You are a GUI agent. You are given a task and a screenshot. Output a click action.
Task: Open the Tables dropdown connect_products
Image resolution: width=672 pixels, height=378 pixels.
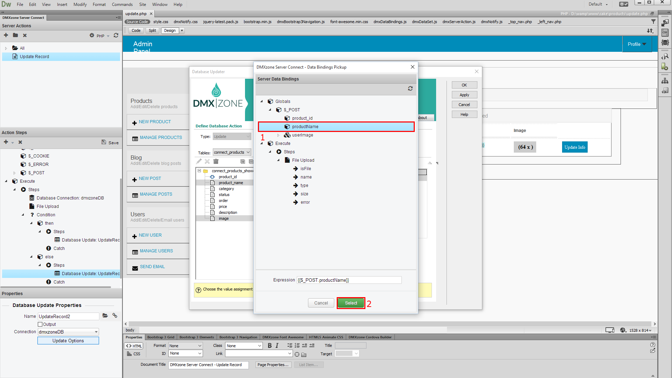coord(232,152)
